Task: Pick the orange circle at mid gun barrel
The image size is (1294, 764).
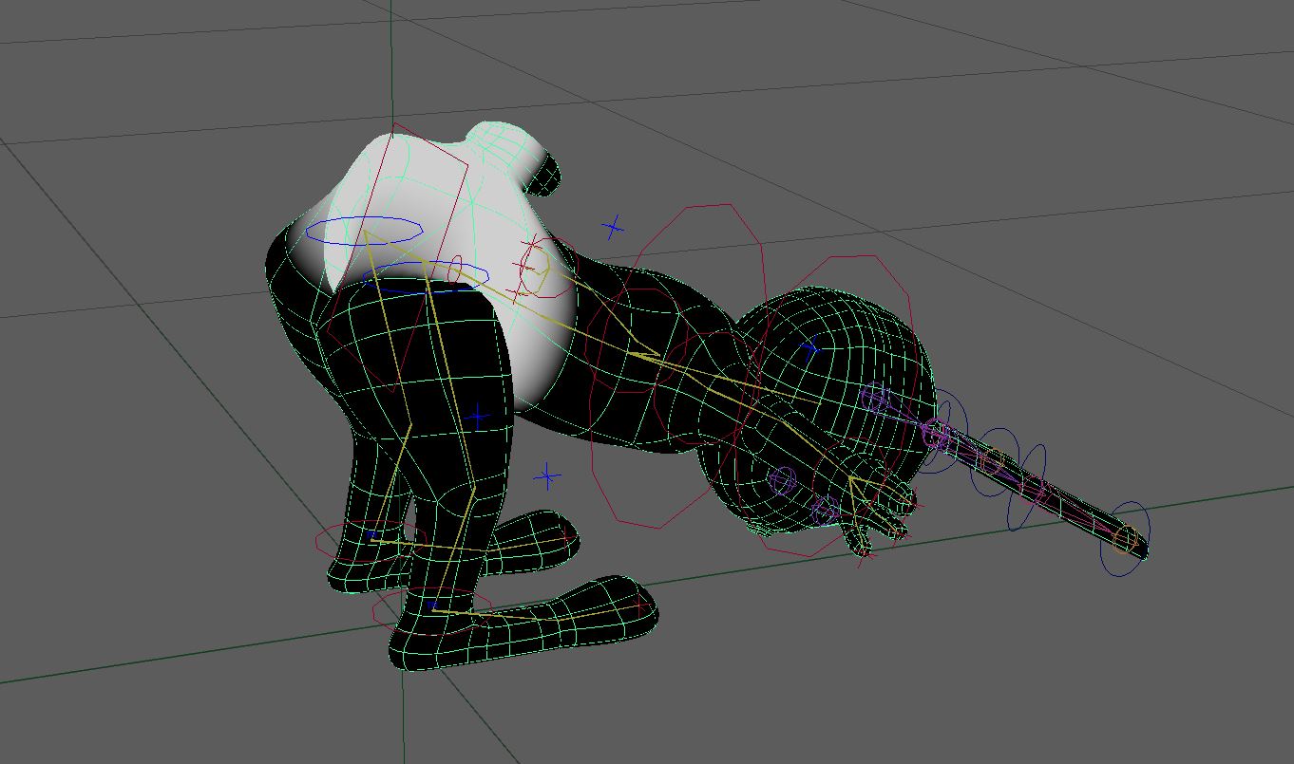Action: pyautogui.click(x=993, y=462)
